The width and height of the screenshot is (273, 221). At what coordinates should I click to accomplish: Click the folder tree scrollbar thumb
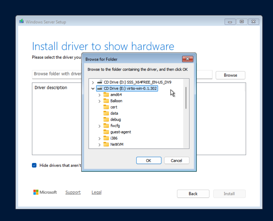186,98
